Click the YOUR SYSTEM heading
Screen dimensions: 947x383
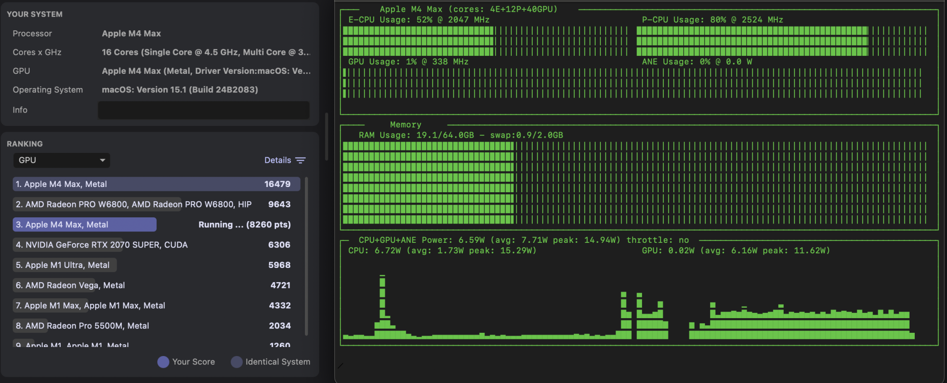[35, 14]
